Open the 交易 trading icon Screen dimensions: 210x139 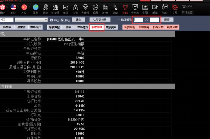pos(175,7)
